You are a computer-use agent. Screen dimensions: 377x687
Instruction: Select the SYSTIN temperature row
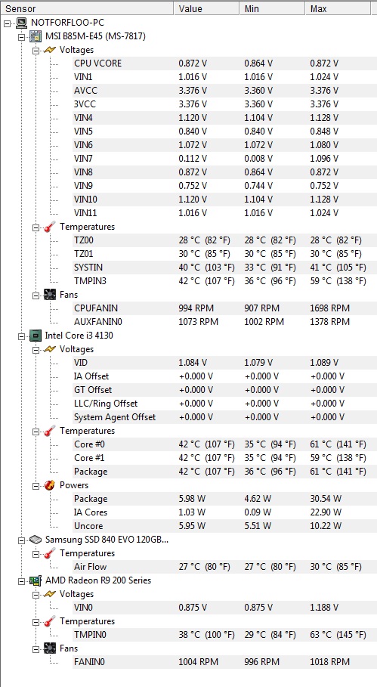[224, 268]
